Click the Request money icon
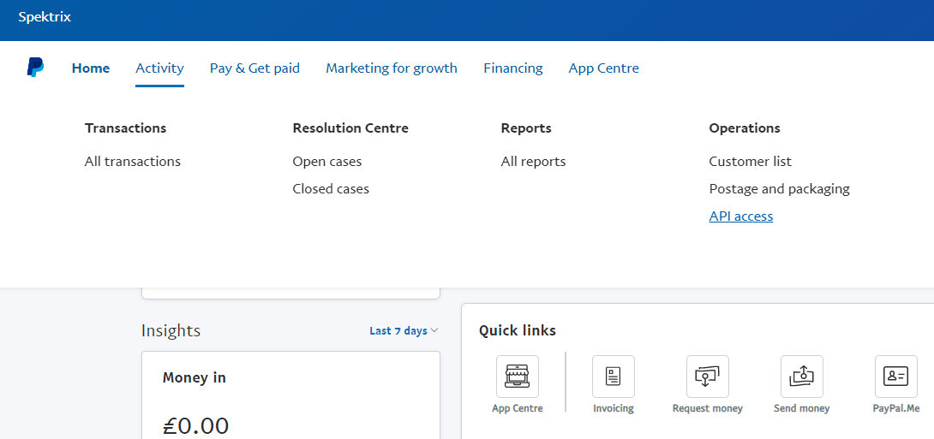The height and width of the screenshot is (439, 934). pyautogui.click(x=707, y=377)
